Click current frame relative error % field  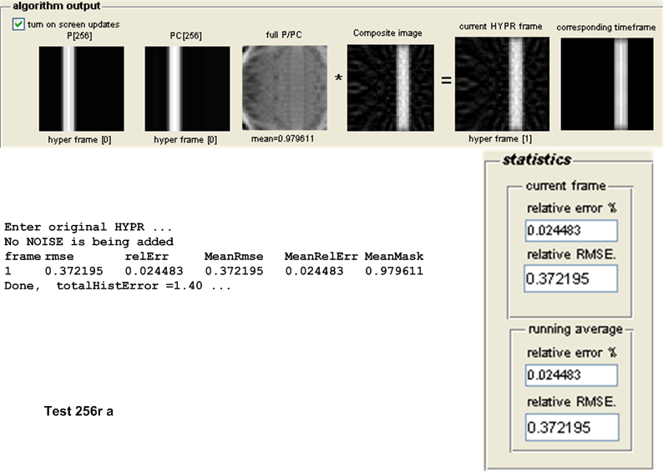pyautogui.click(x=571, y=231)
